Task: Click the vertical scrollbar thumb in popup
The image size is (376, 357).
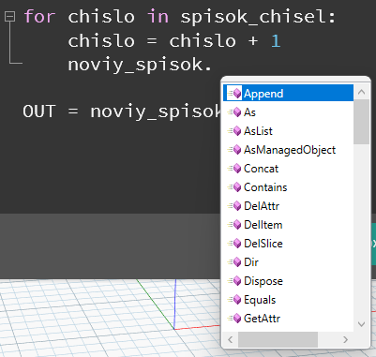Action: (x=361, y=122)
